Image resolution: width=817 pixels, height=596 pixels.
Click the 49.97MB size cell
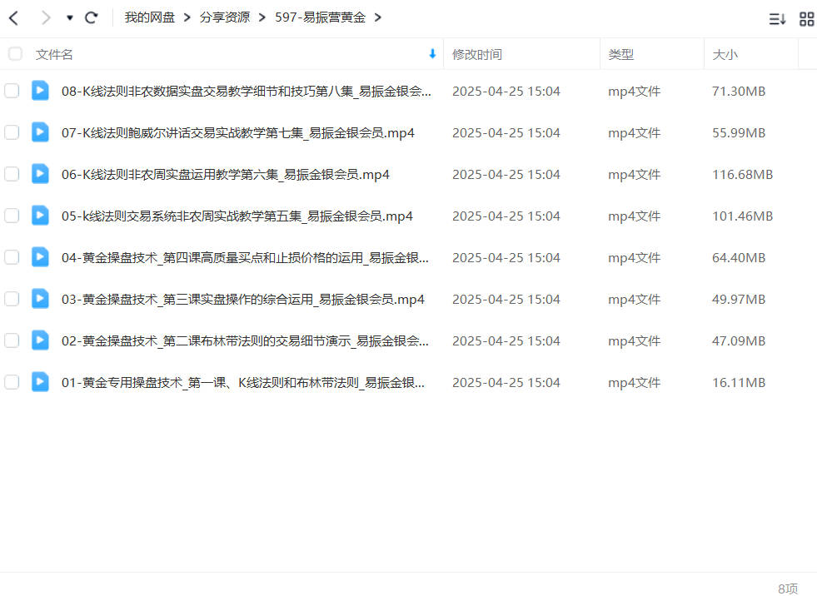click(739, 300)
